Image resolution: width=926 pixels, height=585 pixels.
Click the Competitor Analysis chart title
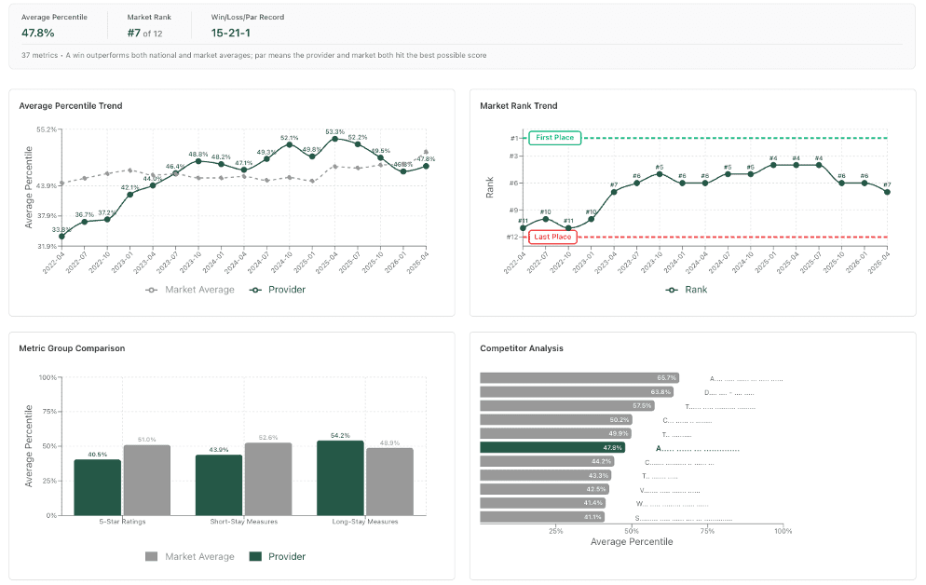522,348
